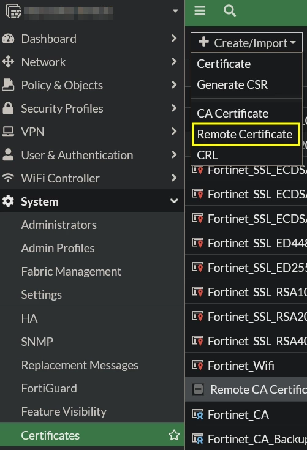
Task: Select Generate CSR menu entry
Action: point(232,84)
